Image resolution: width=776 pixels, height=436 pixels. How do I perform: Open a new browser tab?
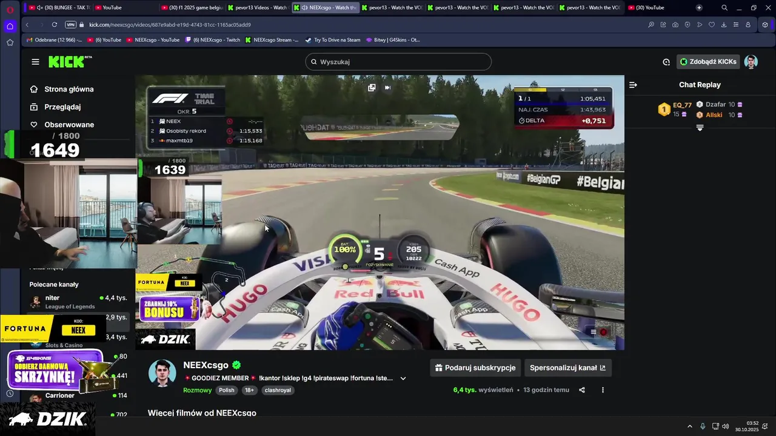[x=699, y=7]
